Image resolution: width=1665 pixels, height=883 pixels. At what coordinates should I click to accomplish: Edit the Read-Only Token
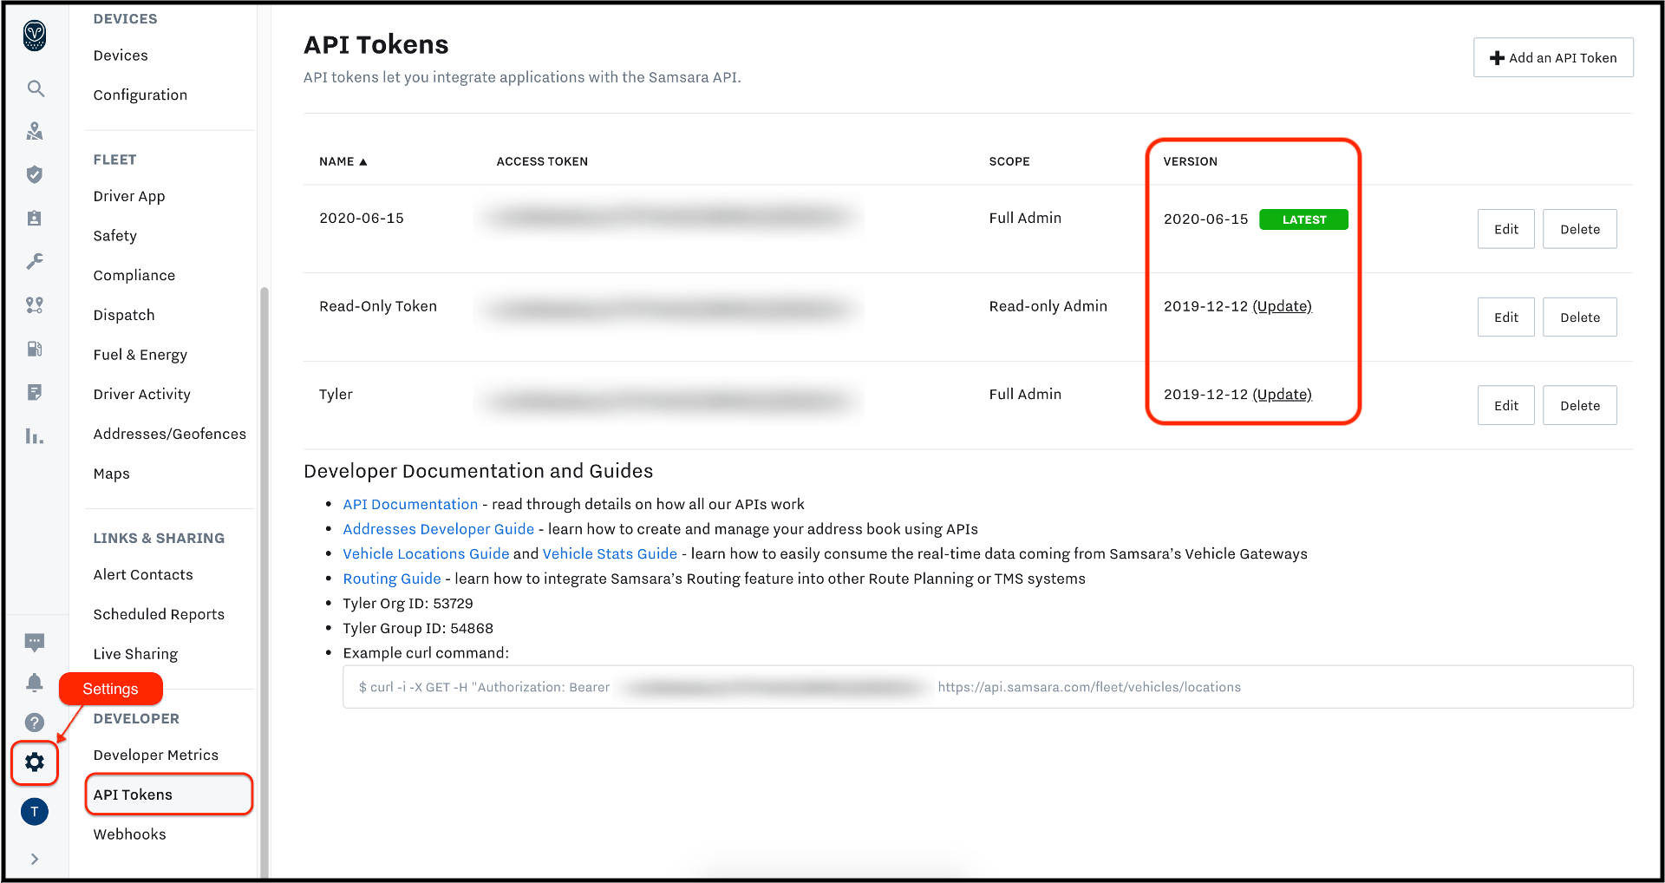click(x=1506, y=317)
